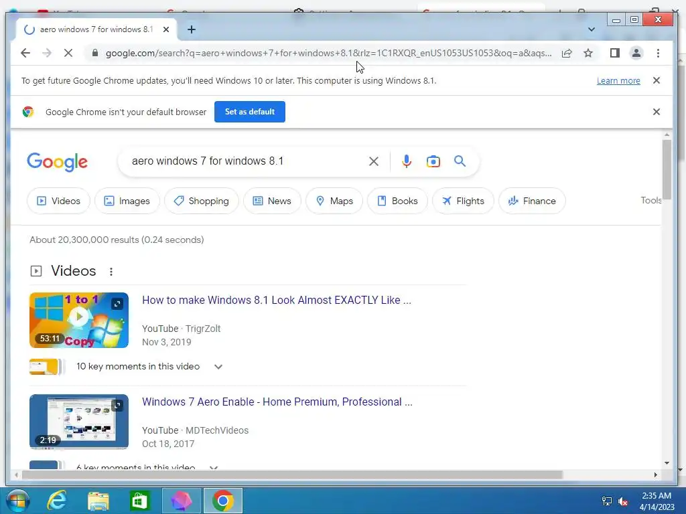Go back using the browser back arrow
Screen dimensions: 686x514
point(25,53)
